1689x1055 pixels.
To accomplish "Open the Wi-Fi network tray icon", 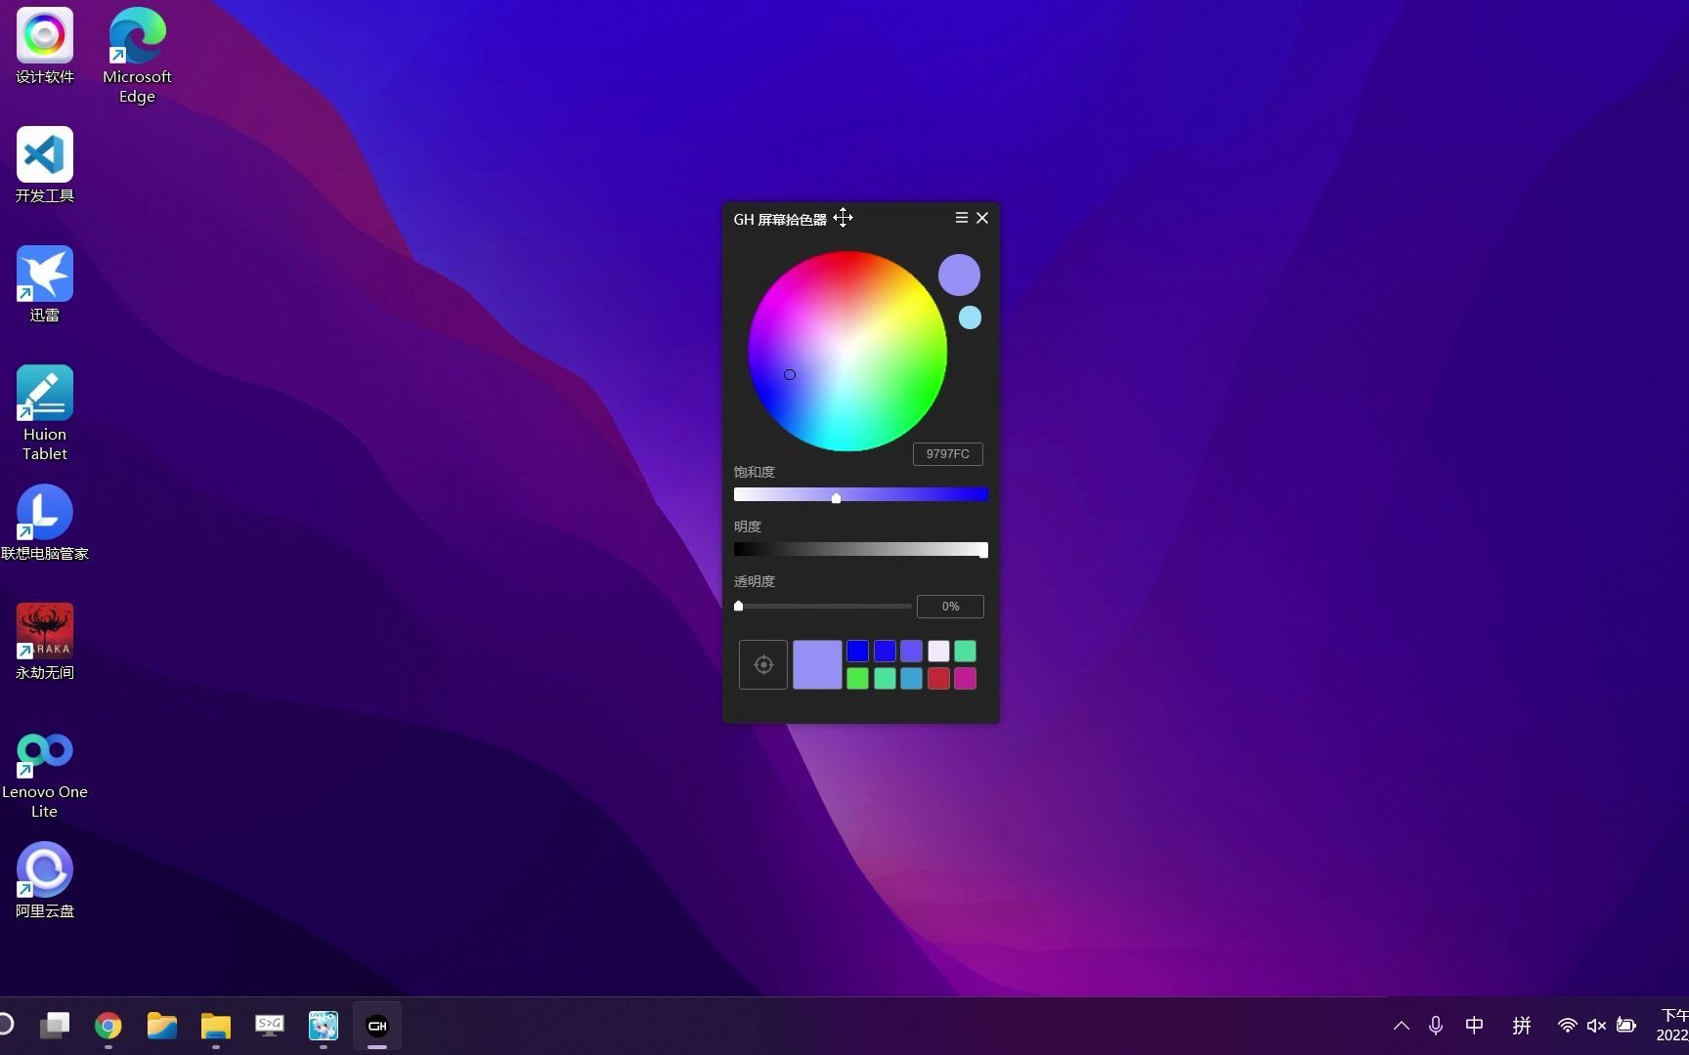I will [x=1567, y=1026].
